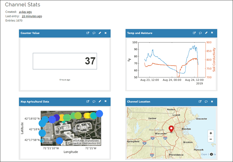Close the Channel Location widget
Image resolution: width=233 pixels, height=162 pixels.
[x=212, y=101]
